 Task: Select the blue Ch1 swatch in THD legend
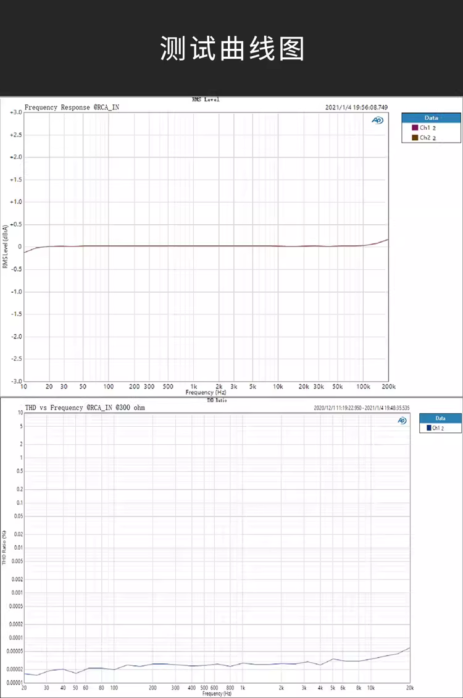click(x=428, y=427)
